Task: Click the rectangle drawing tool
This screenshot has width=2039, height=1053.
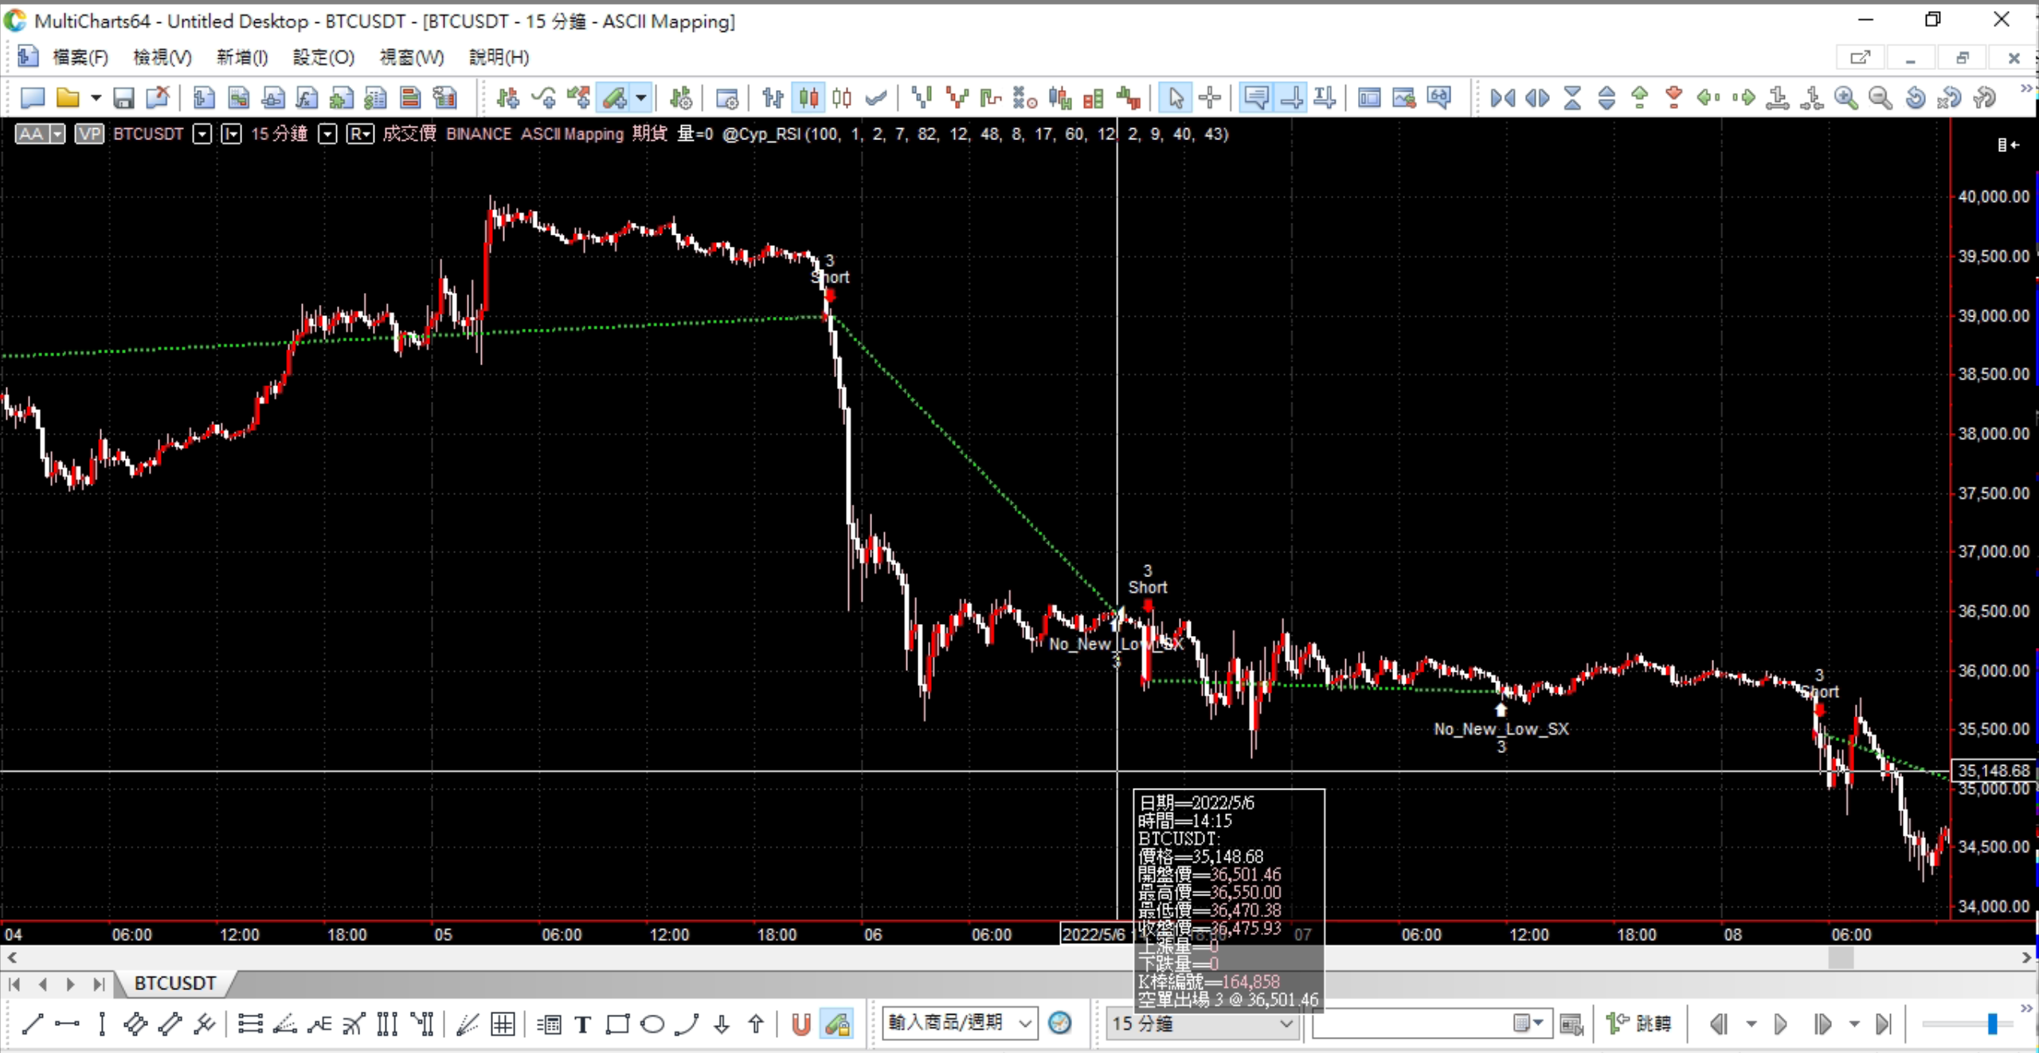Action: click(617, 1024)
